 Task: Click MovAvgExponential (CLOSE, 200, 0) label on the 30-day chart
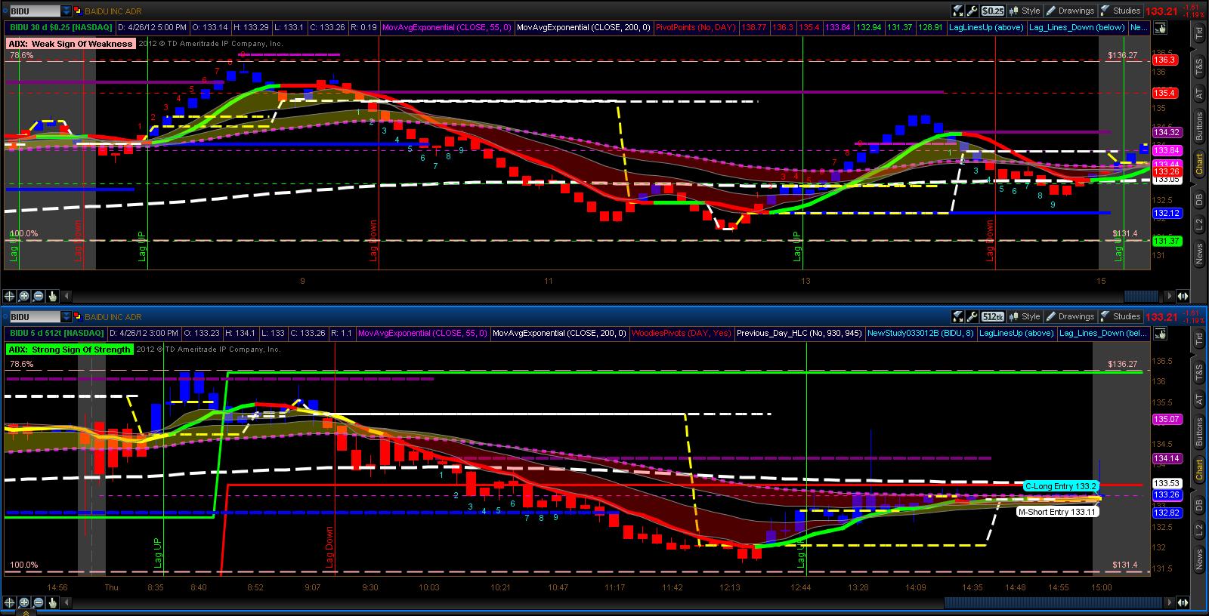[x=583, y=28]
